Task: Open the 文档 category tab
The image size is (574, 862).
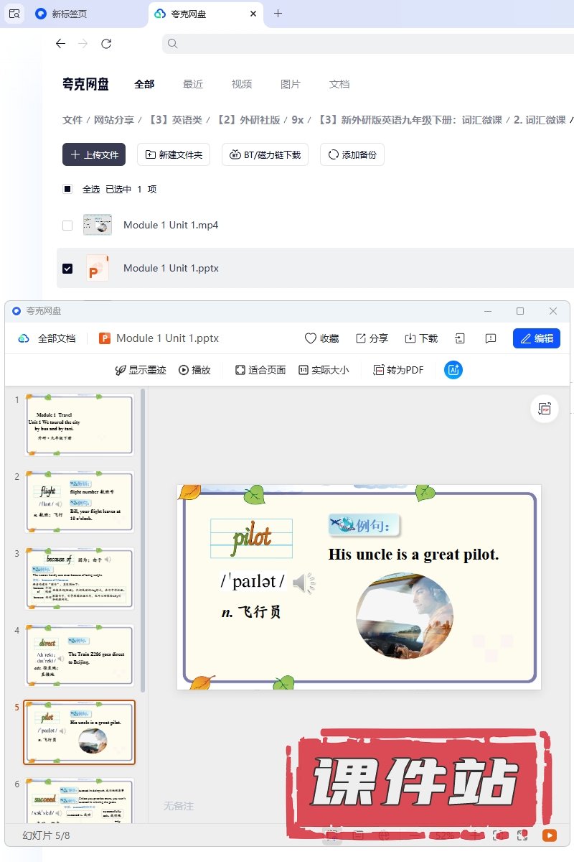Action: (x=339, y=84)
